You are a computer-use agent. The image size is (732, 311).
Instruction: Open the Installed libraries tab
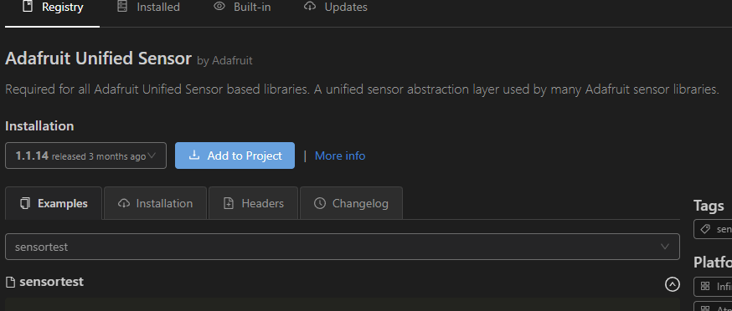148,8
